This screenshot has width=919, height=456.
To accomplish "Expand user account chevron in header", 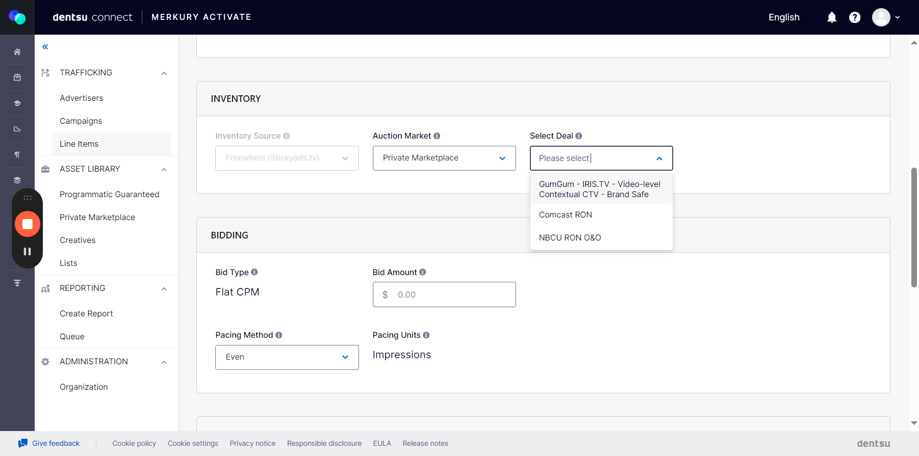I will (898, 17).
